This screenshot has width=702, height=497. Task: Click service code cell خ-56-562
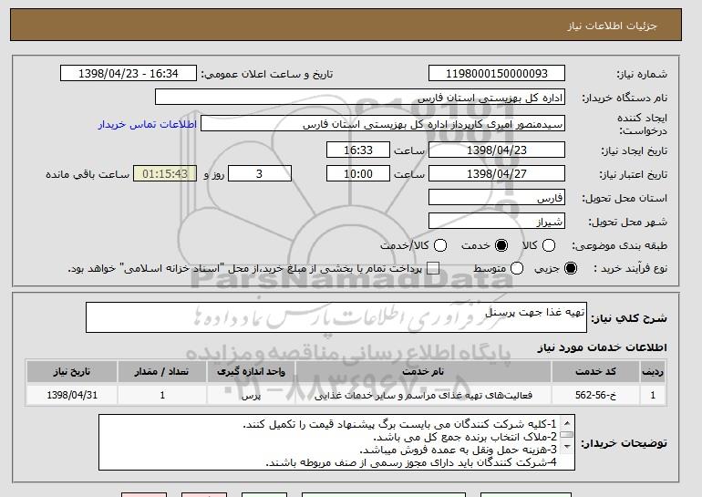pos(595,395)
